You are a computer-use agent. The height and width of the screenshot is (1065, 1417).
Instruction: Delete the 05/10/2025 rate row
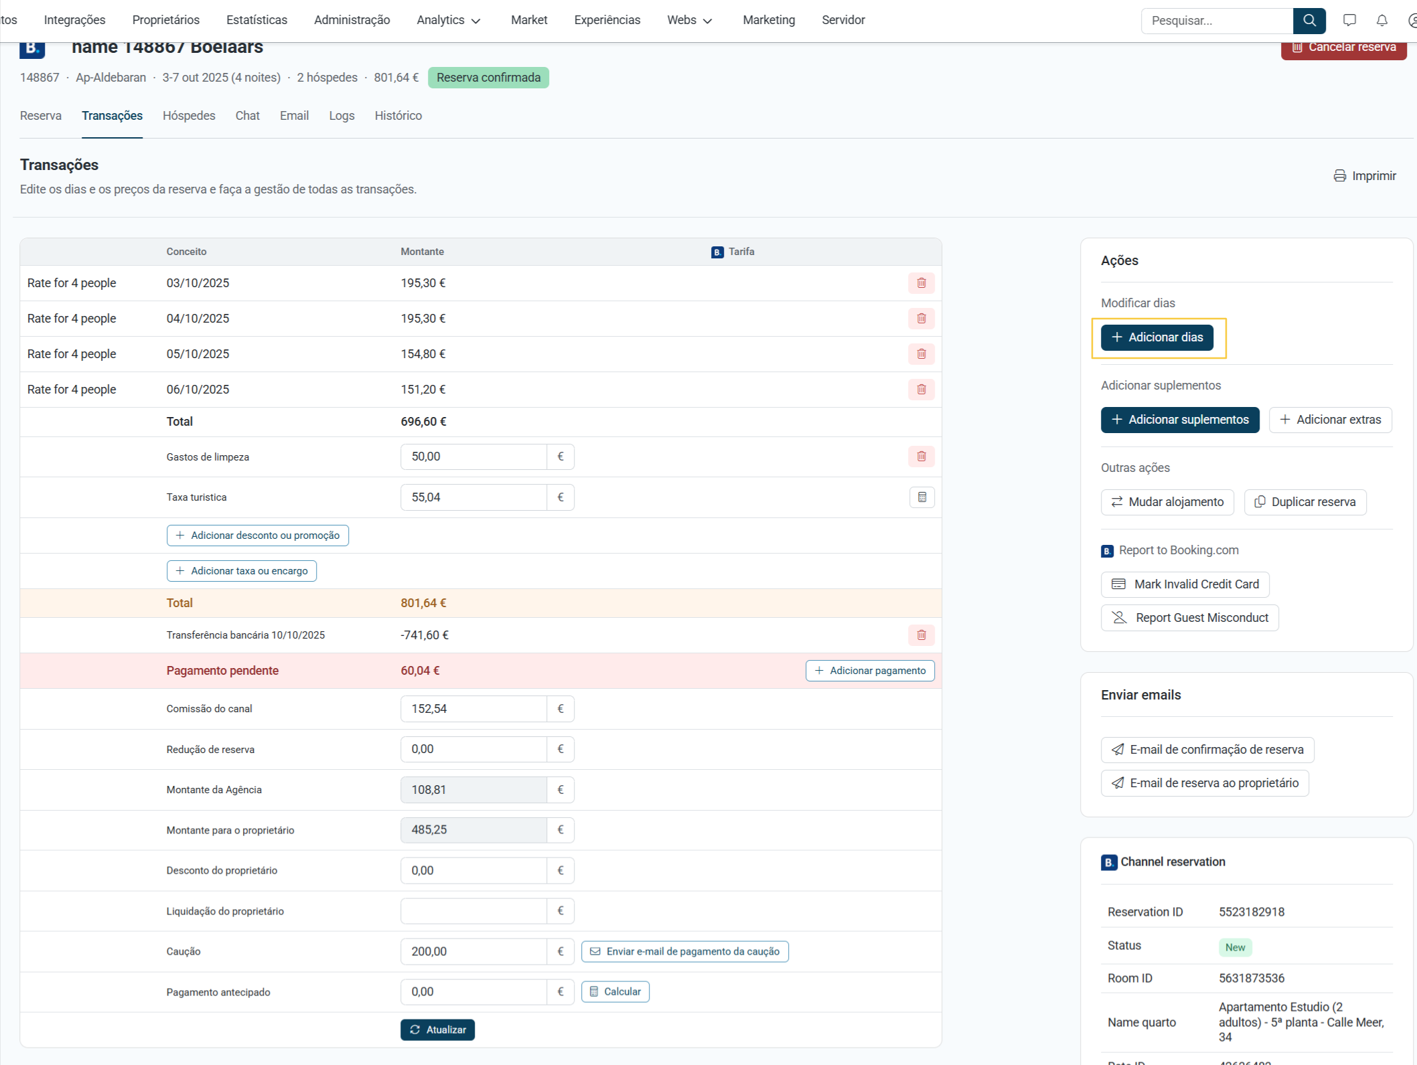921,354
